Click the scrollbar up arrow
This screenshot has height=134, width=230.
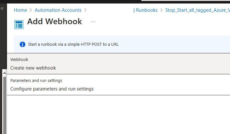[x=4, y=73]
